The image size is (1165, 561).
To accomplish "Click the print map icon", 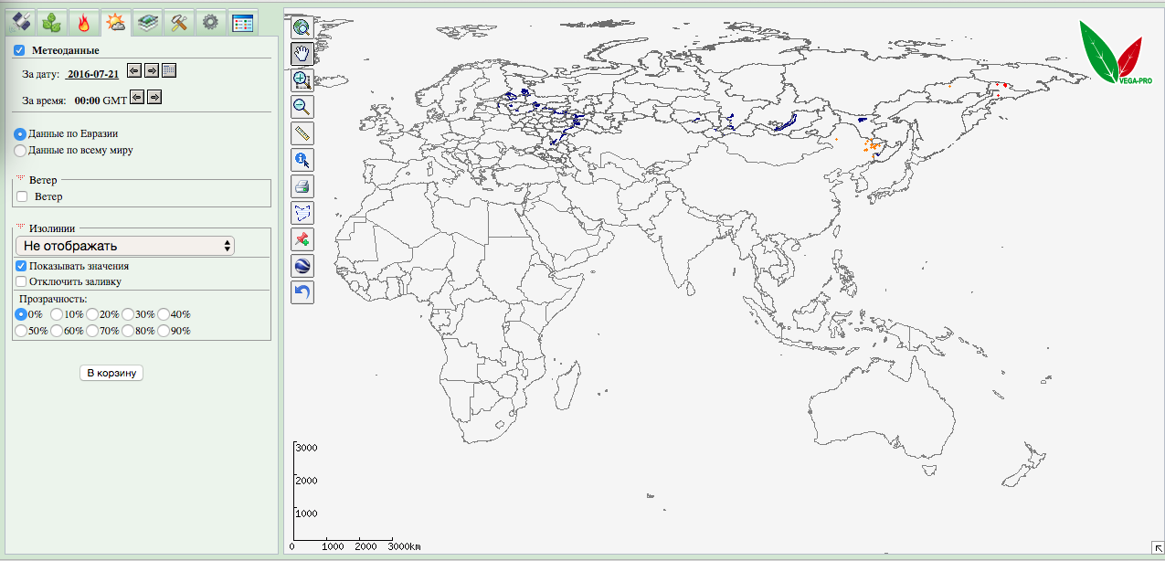I will point(302,186).
